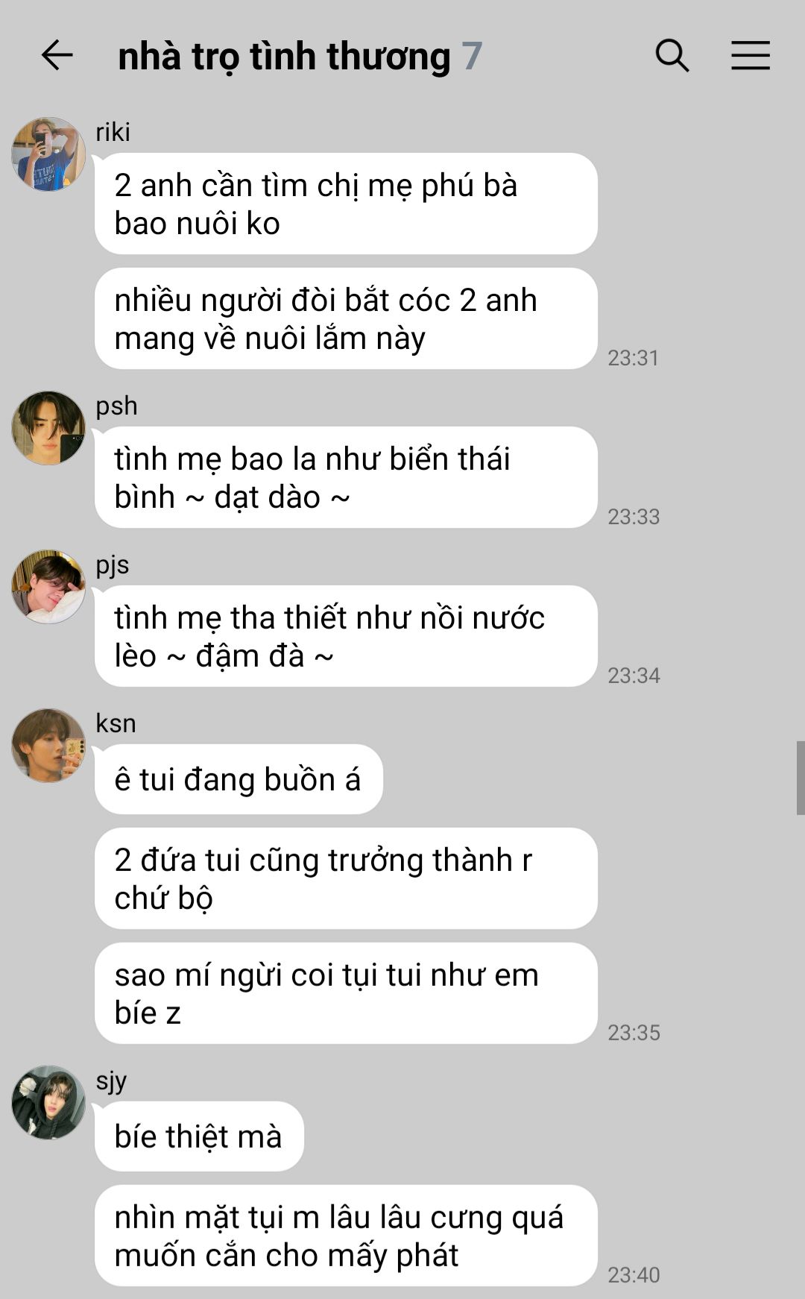Open the chat search magnifier

[x=672, y=56]
